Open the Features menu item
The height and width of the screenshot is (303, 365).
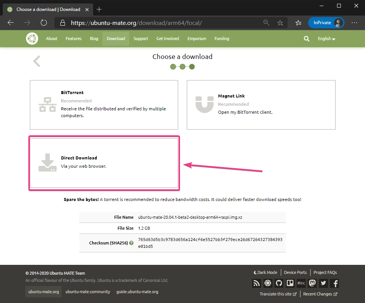pos(74,39)
